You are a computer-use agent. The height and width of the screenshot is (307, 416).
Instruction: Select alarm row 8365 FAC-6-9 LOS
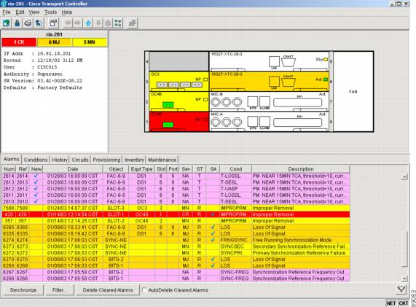pyautogui.click(x=176, y=228)
